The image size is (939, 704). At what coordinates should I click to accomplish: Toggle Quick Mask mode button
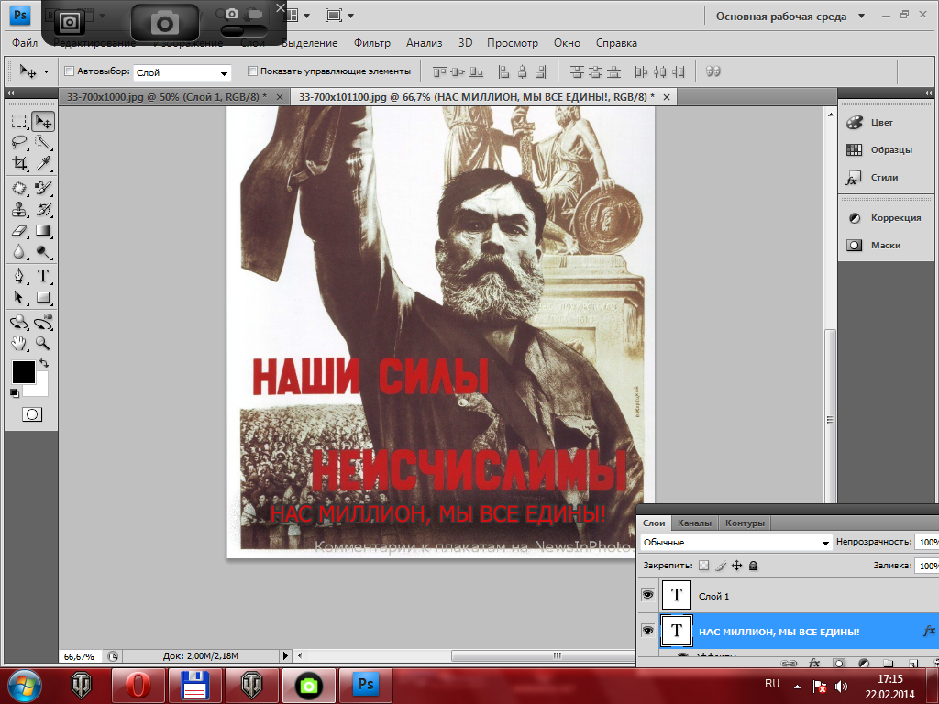pyautogui.click(x=32, y=414)
